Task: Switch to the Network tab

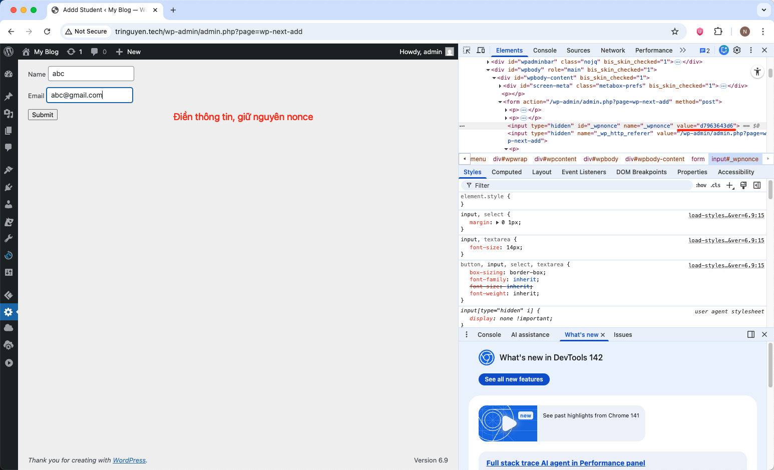Action: pos(612,51)
